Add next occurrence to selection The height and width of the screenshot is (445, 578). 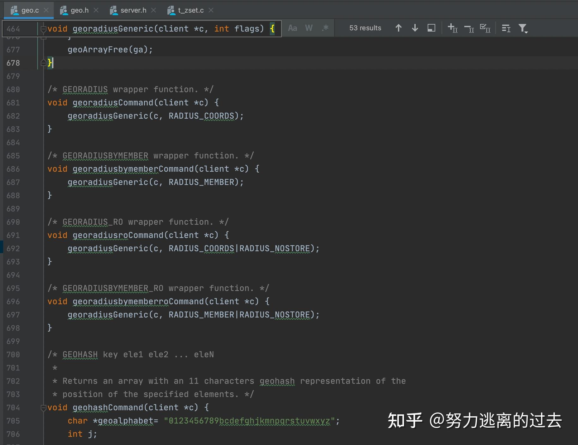(452, 28)
